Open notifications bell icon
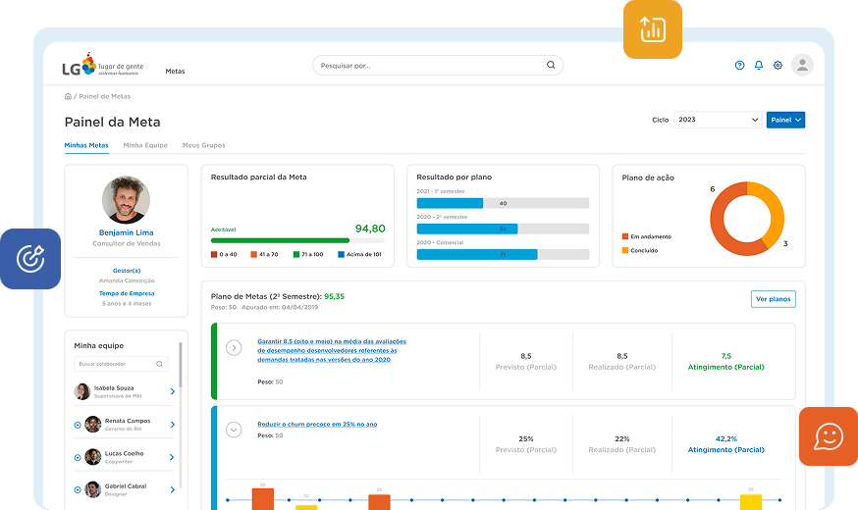 tap(758, 66)
